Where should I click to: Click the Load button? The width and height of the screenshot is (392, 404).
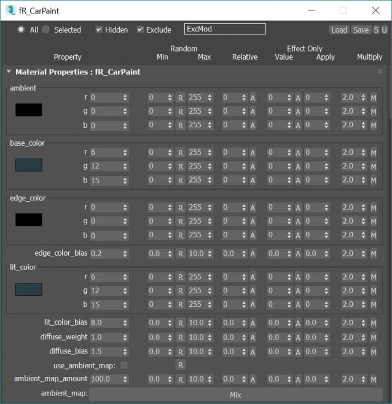[x=339, y=30]
